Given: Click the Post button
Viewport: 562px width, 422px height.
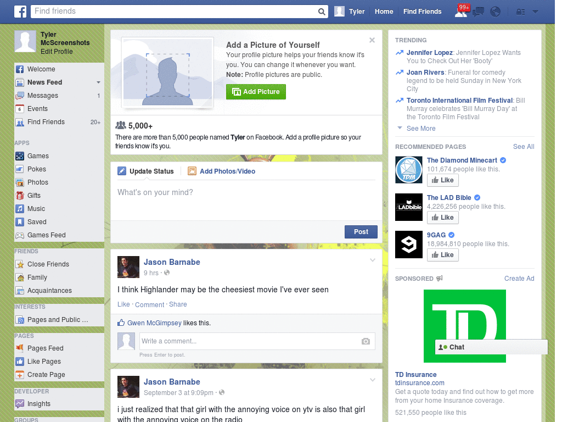Looking at the screenshot, I should click(x=361, y=232).
